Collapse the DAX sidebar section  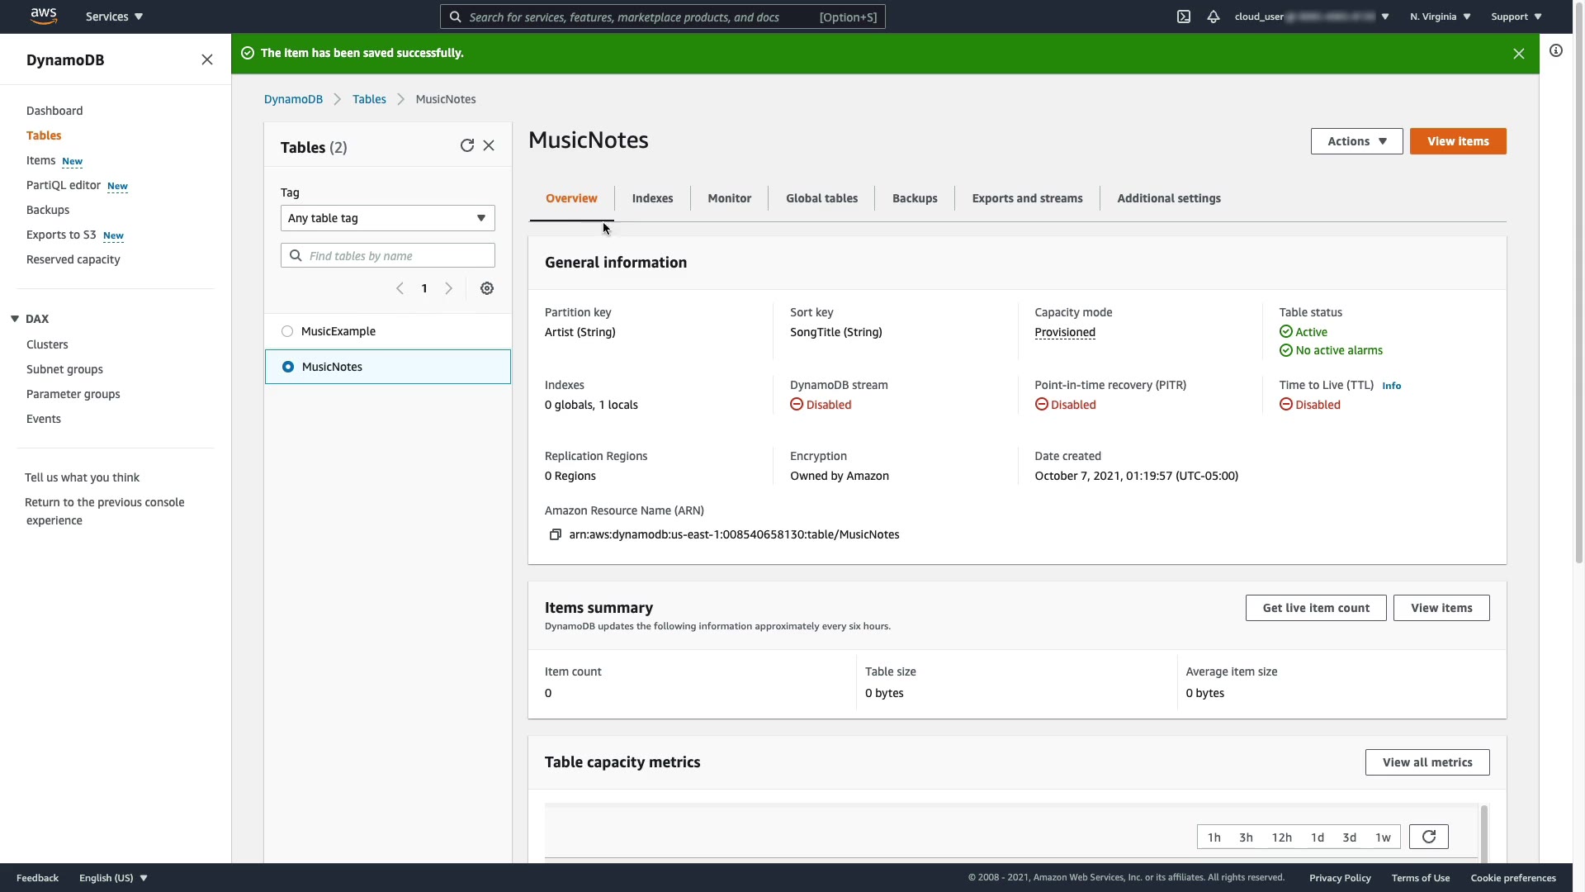15,319
